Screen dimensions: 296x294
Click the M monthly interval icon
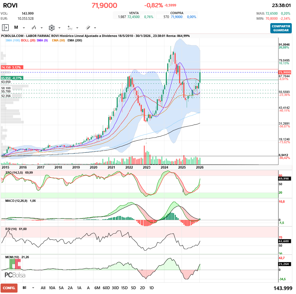coord(16,28)
